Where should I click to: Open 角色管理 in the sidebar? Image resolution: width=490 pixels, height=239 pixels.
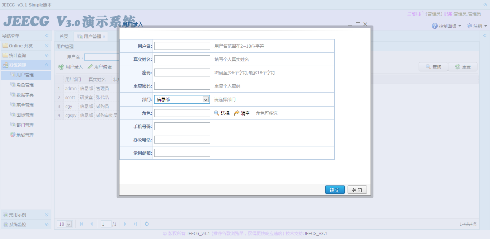[25, 85]
